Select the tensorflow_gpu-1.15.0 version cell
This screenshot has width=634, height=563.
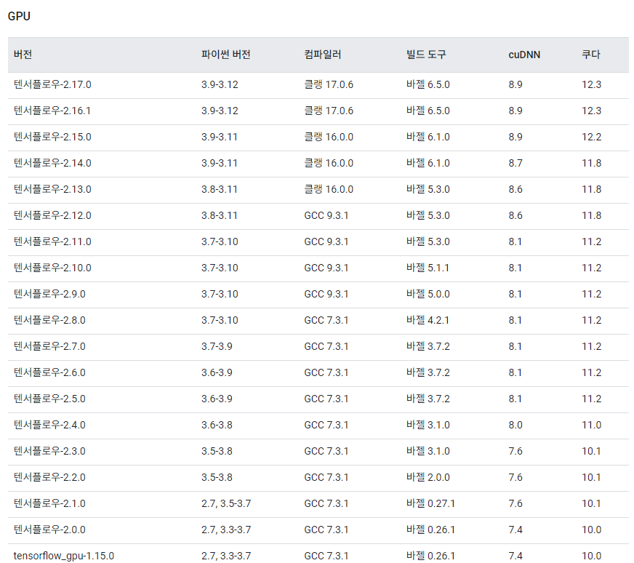64,556
